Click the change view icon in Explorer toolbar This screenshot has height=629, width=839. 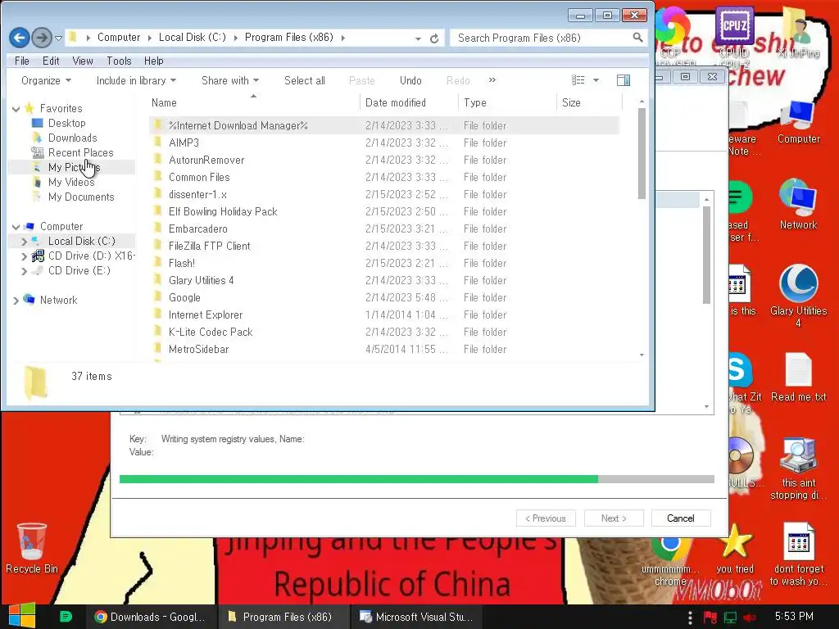click(578, 80)
